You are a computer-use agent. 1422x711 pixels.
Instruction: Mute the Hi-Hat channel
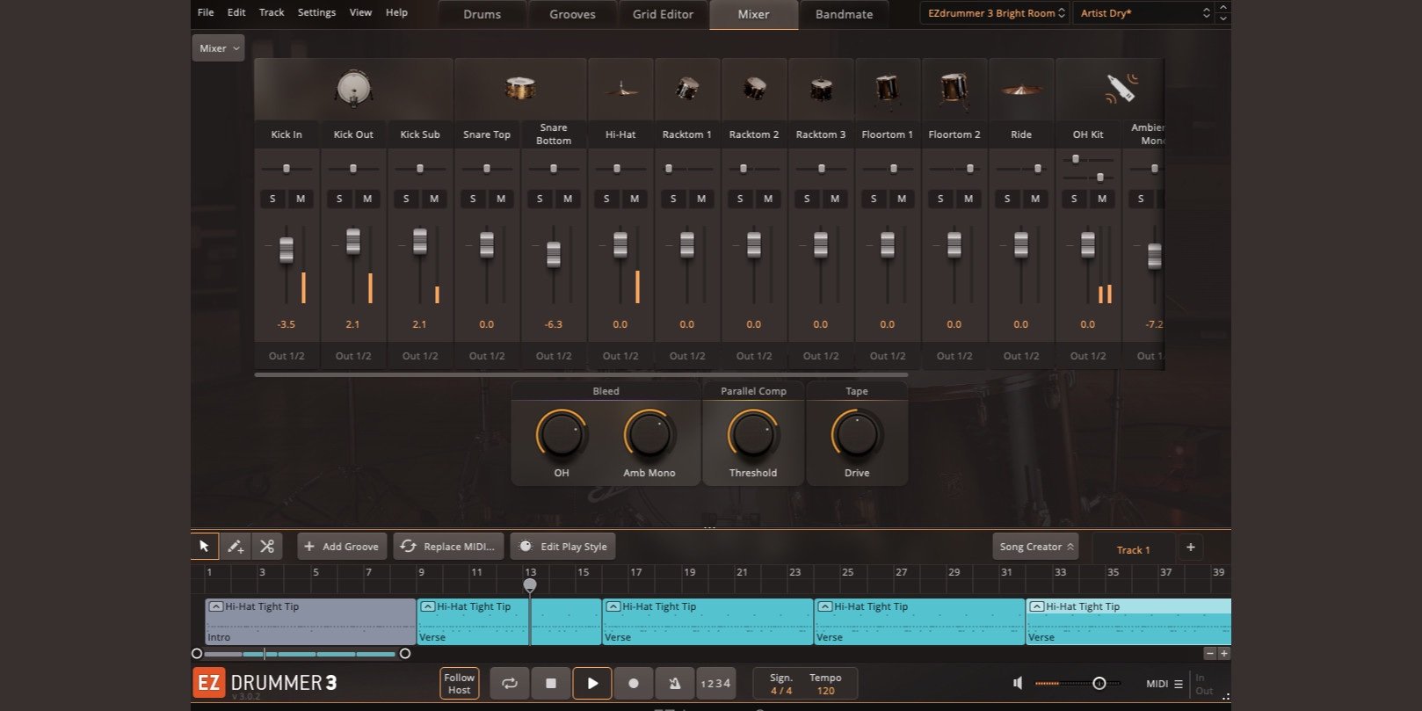pos(635,199)
